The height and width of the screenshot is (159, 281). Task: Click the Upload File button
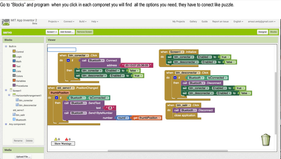tap(23, 157)
